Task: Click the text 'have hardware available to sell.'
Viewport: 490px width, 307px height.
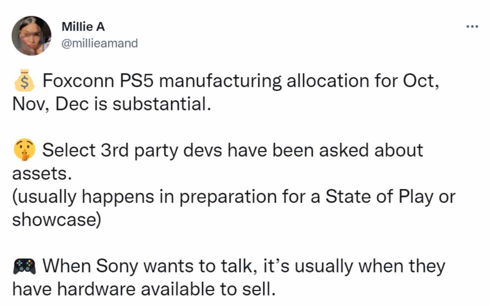Action: pos(144,289)
